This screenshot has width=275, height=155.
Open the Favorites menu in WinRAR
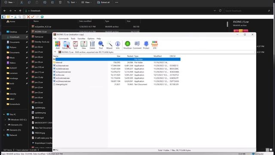pyautogui.click(x=81, y=38)
